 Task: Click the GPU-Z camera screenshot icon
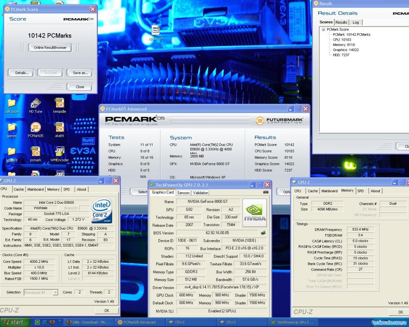tap(266, 192)
